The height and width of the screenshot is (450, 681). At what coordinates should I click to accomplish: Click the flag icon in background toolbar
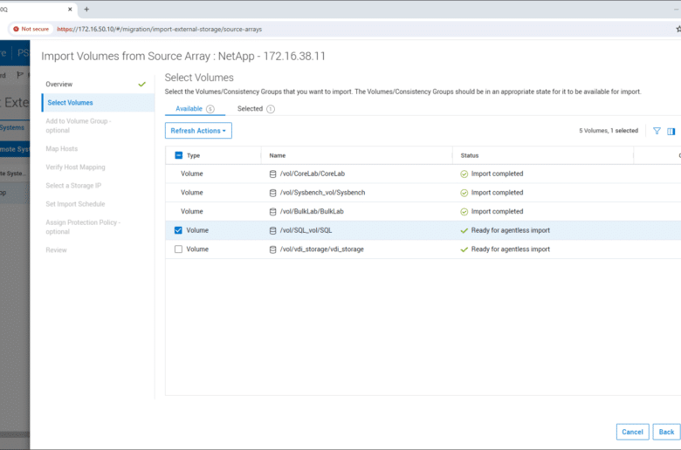(x=19, y=75)
